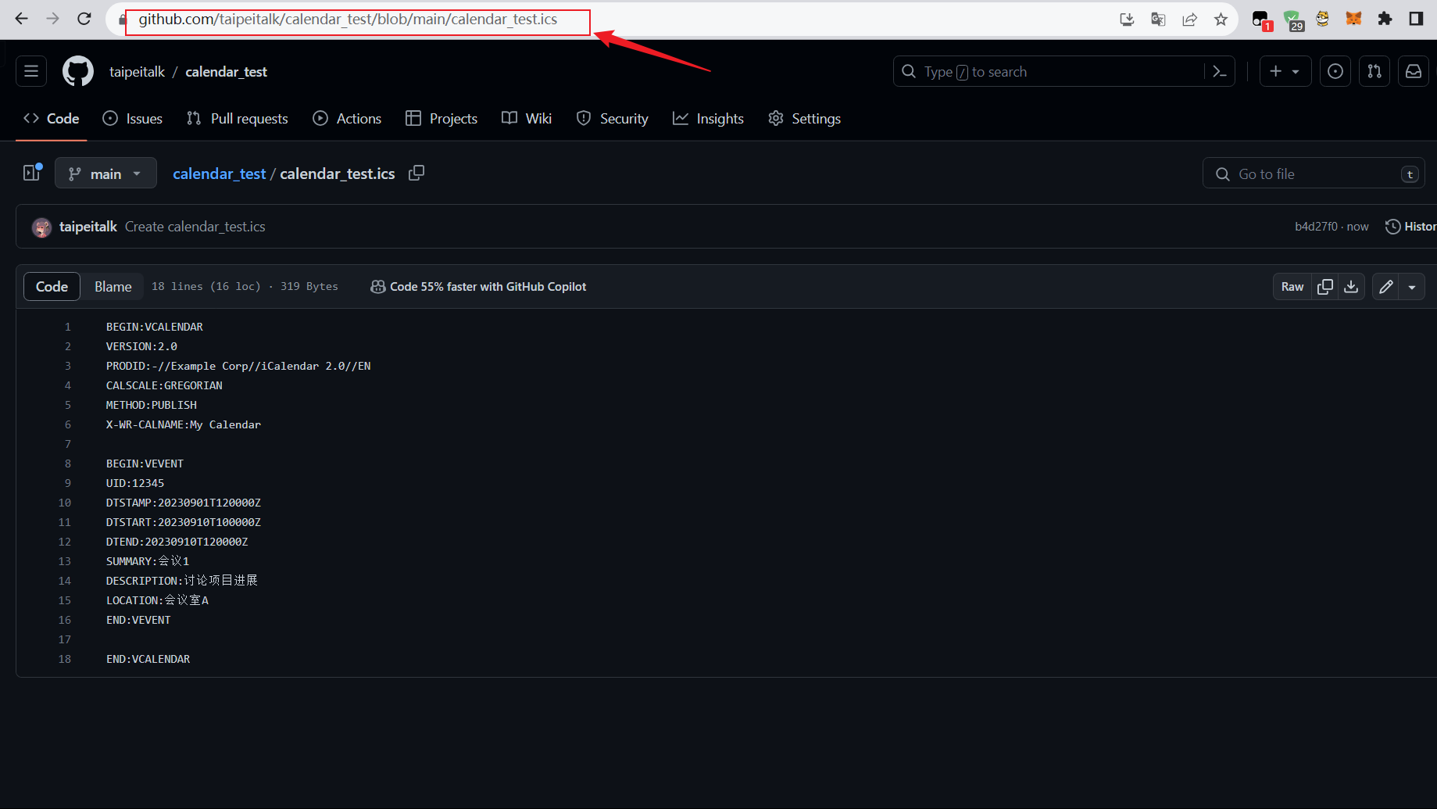
Task: Expand the main branch selector
Action: pos(105,174)
